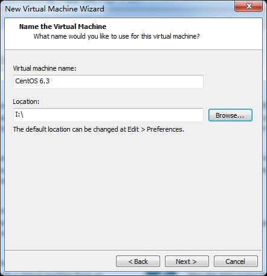Place the cursor on the I:\ path text
The width and height of the screenshot is (267, 276).
pos(19,115)
